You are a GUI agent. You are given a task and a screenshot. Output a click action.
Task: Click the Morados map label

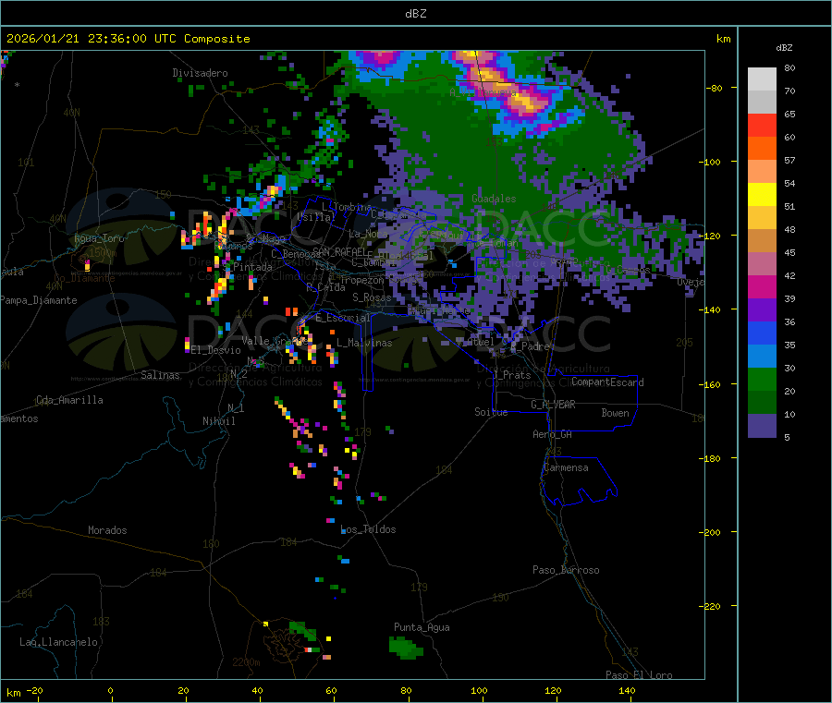(107, 530)
